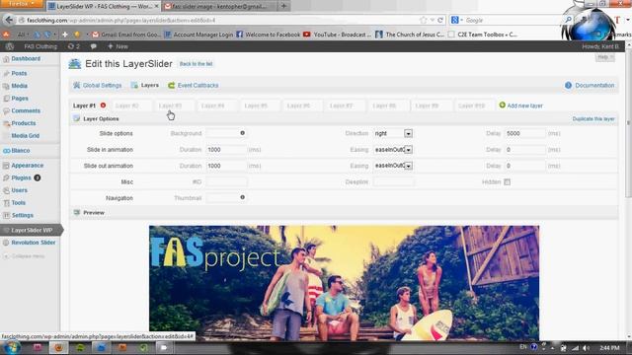Click the Media sidebar icon
Image resolution: width=632 pixels, height=355 pixels.
(x=6, y=86)
